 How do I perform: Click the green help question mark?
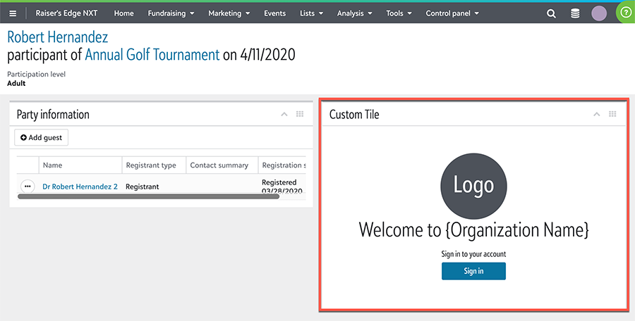(625, 13)
